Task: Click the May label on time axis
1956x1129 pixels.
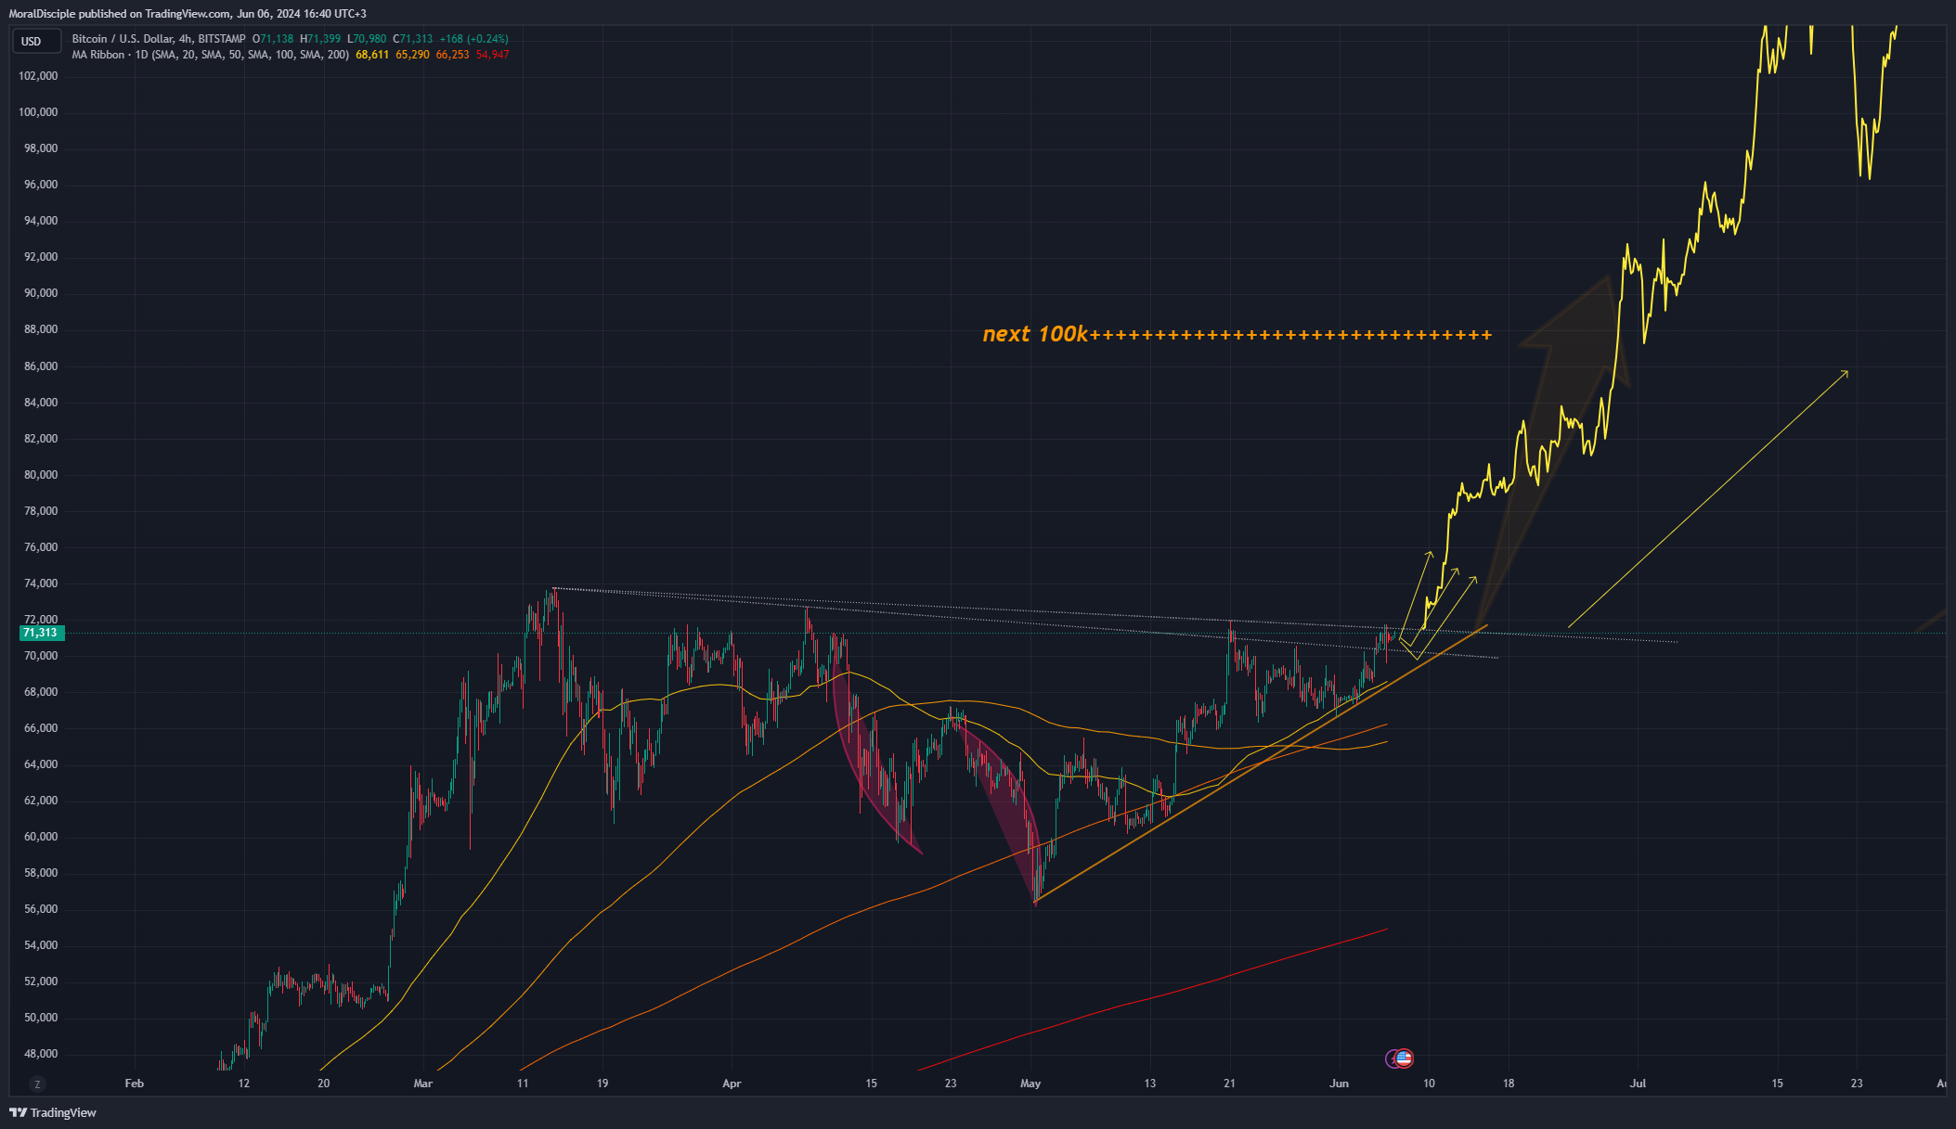Action: coord(1030,1084)
